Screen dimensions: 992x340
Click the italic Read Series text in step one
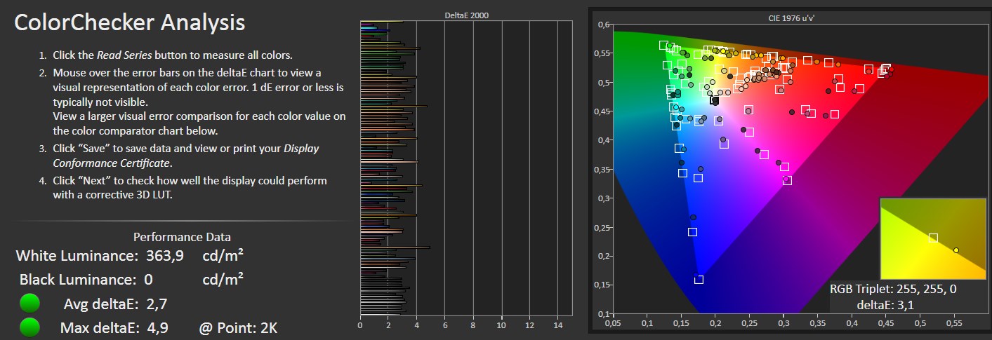point(124,55)
